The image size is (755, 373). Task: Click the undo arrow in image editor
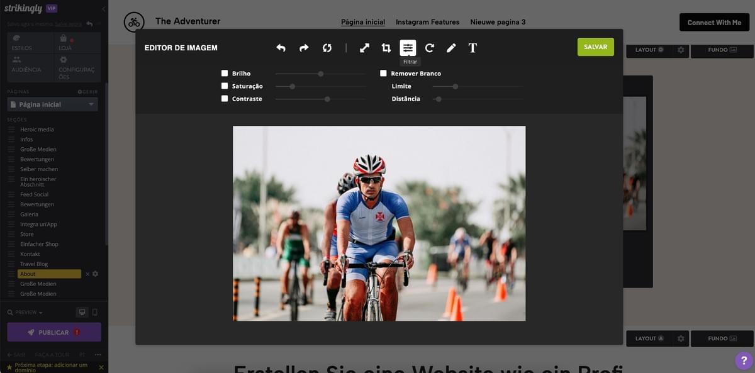281,48
